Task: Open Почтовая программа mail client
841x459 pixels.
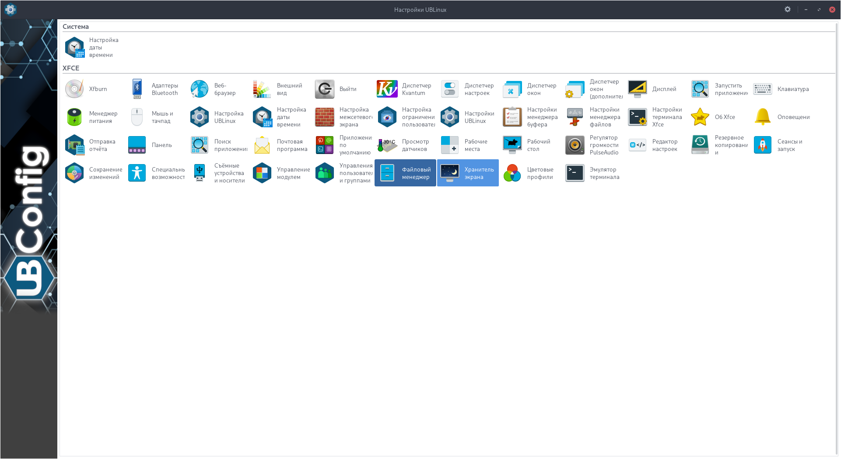Action: 280,145
